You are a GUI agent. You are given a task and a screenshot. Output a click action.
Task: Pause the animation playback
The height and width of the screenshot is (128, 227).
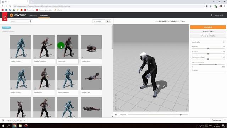(x=116, y=114)
